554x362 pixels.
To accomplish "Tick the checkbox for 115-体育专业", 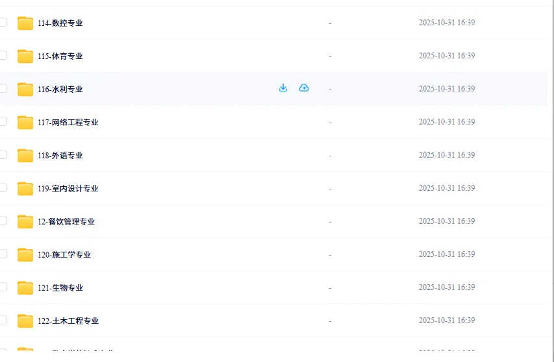I will (3, 55).
